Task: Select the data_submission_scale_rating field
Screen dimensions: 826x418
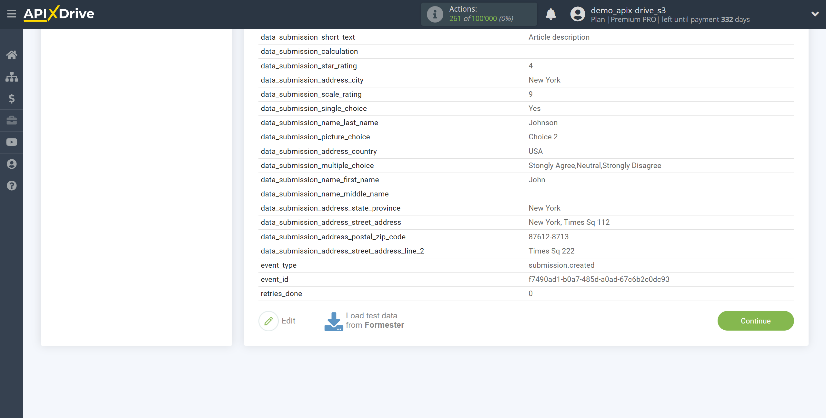Action: click(x=311, y=94)
